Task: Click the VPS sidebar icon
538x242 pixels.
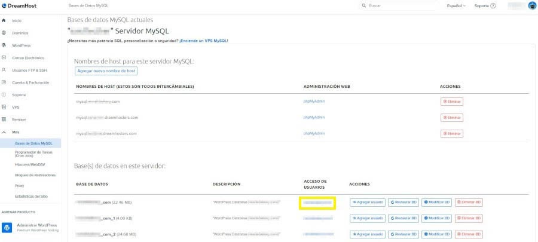Action: pos(4,107)
